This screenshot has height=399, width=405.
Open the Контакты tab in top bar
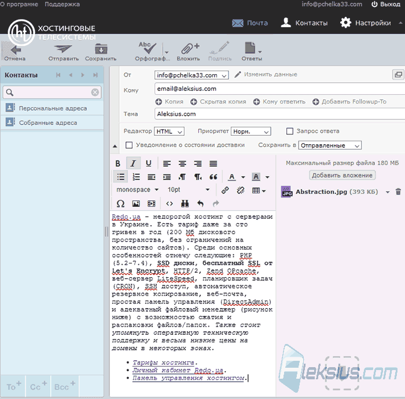[x=304, y=23]
